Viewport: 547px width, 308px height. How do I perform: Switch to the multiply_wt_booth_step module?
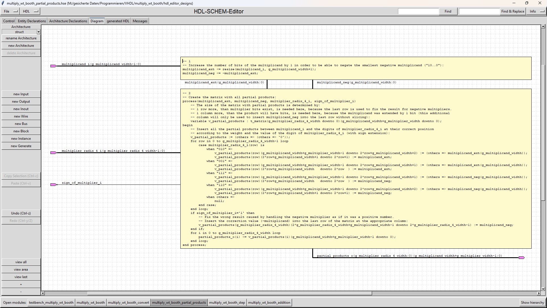(x=227, y=303)
